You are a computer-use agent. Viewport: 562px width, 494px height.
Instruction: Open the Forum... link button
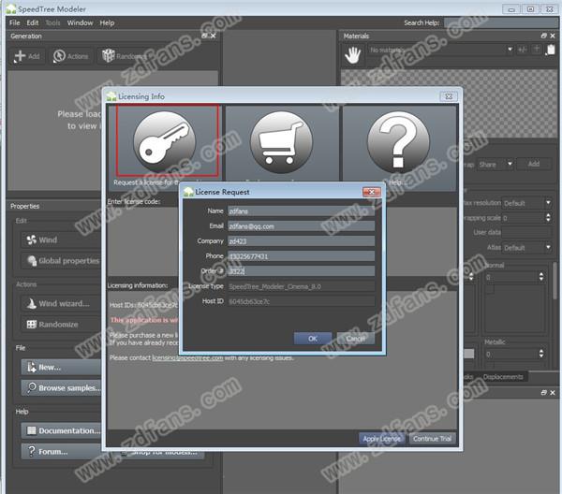pyautogui.click(x=61, y=451)
